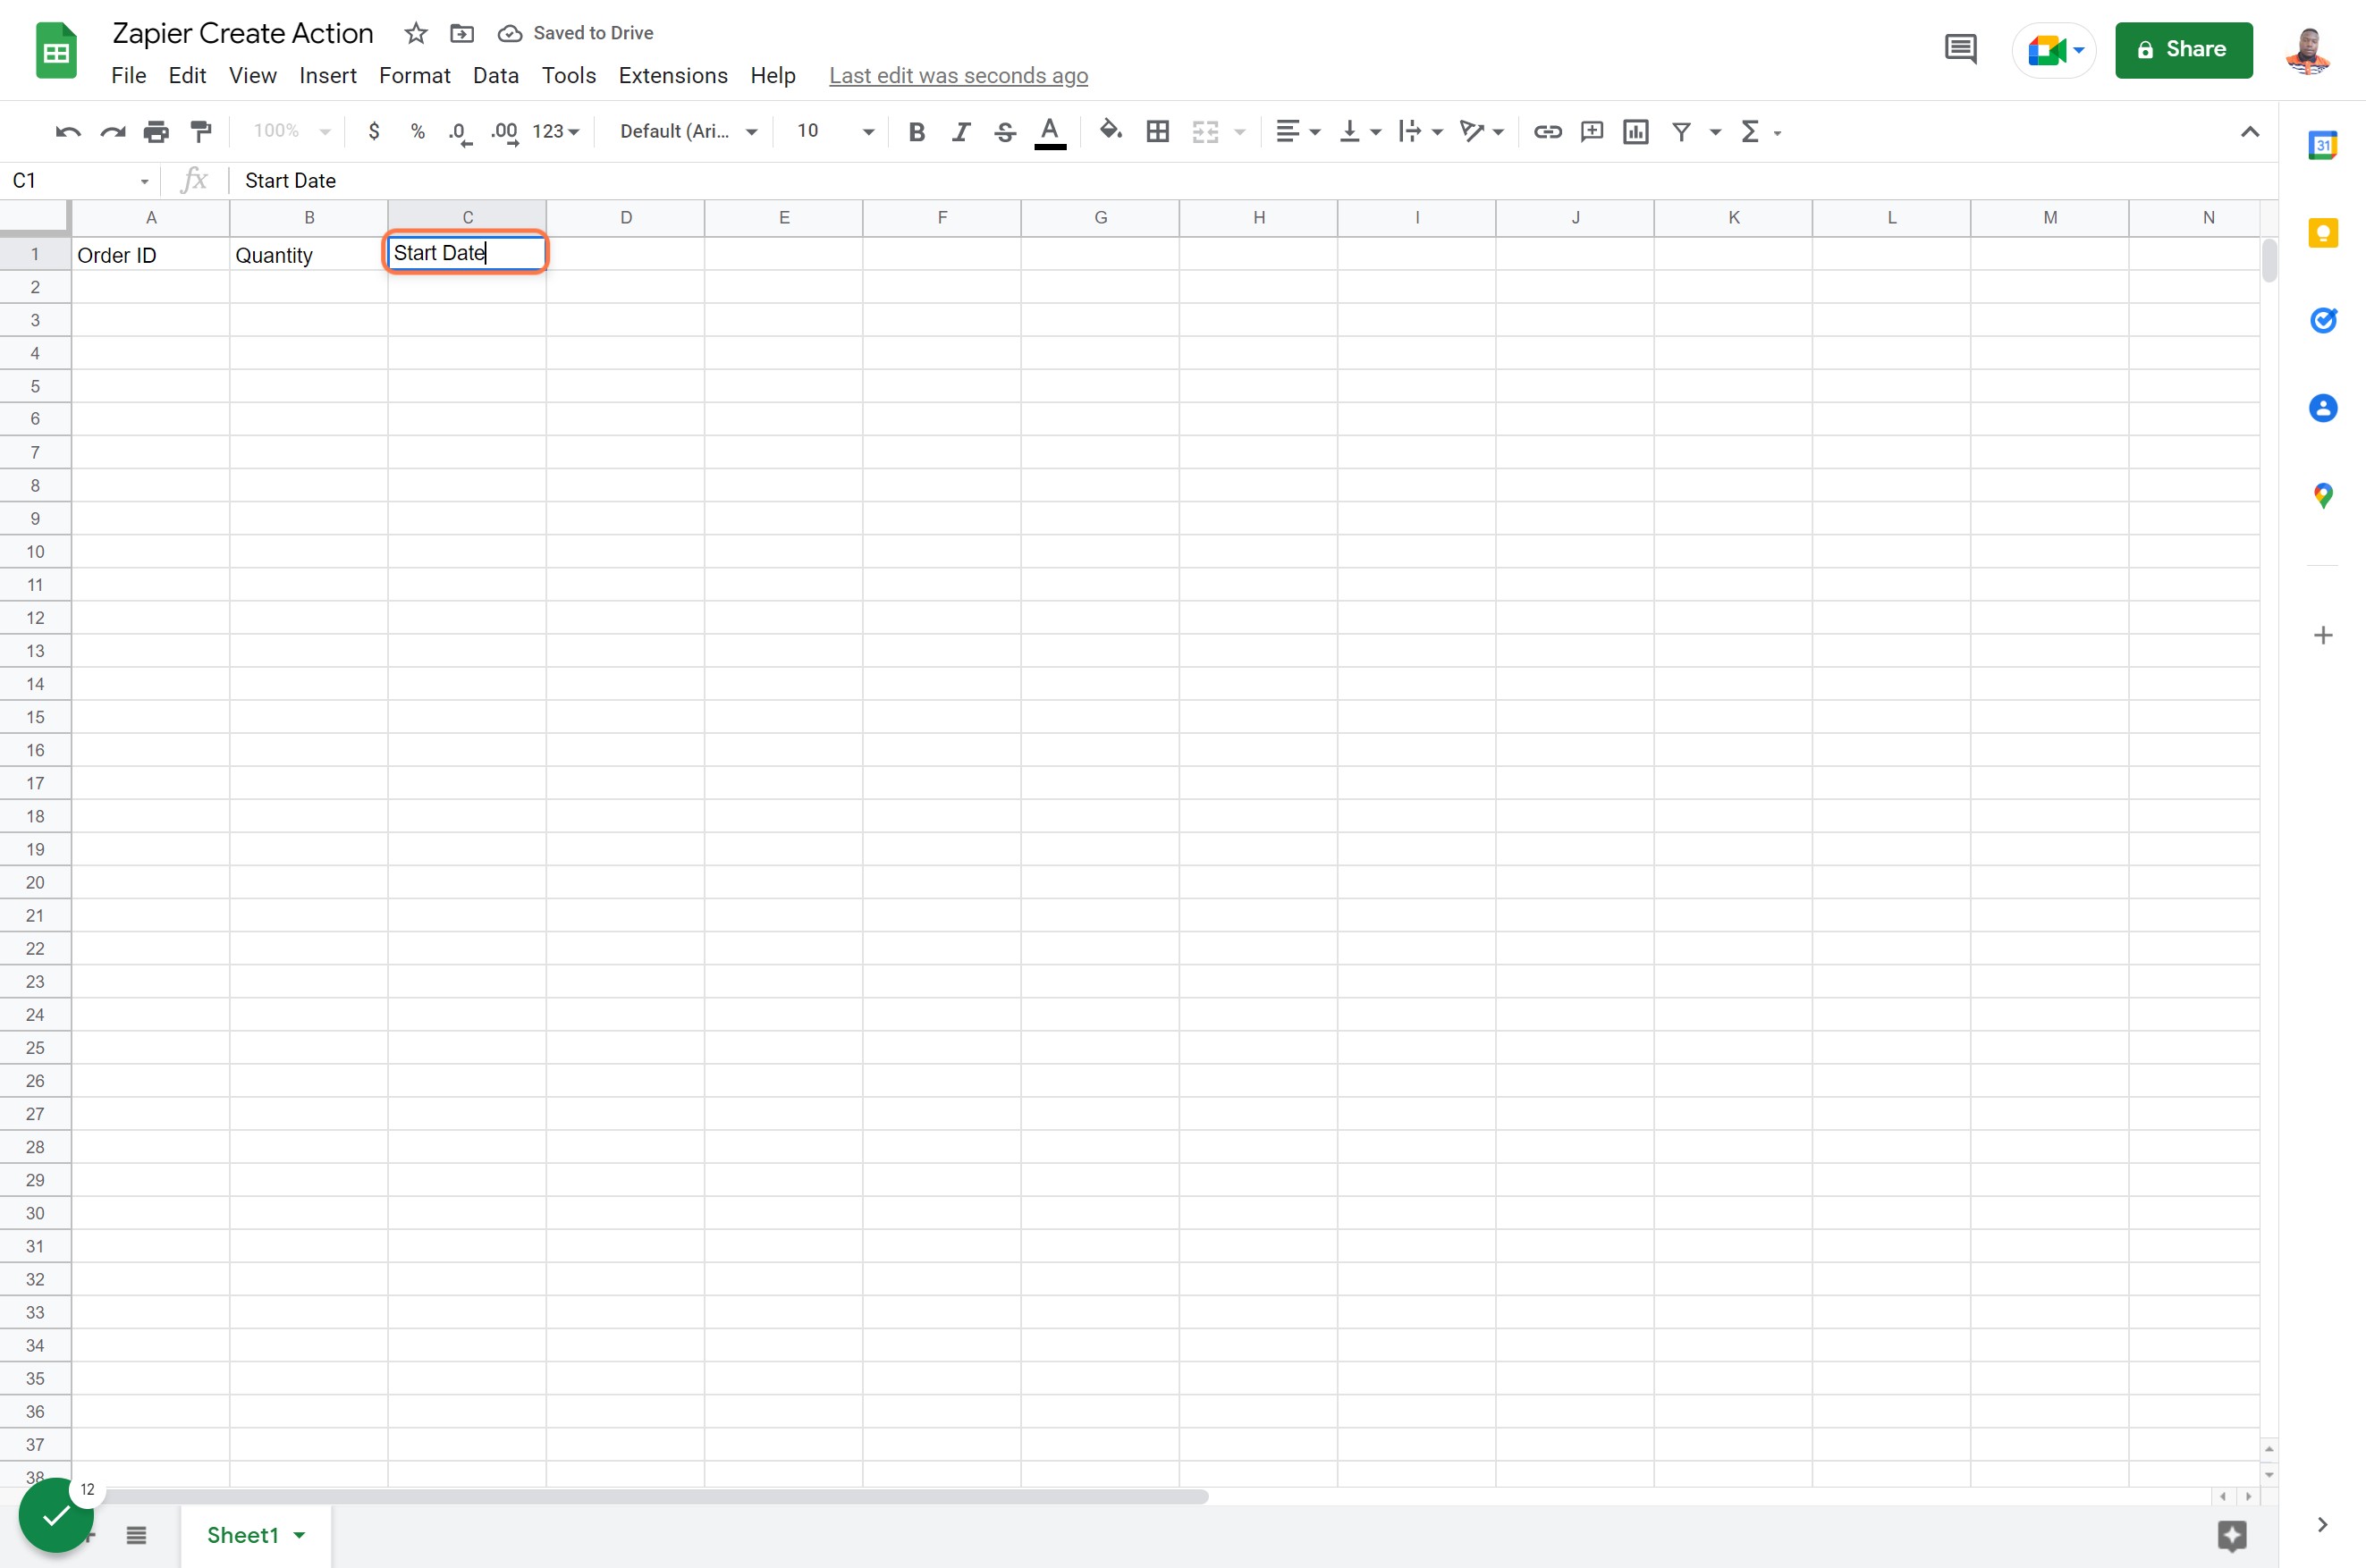Open comment history
The width and height of the screenshot is (2366, 1568).
point(1961,49)
